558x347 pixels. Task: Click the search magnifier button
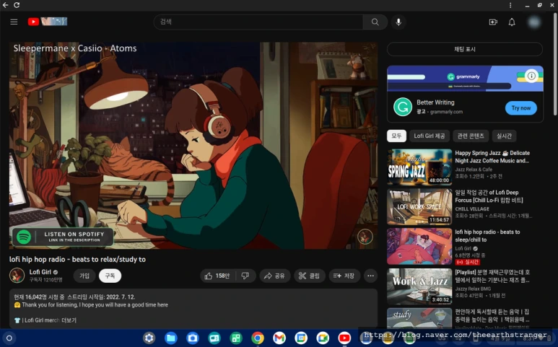(x=375, y=22)
